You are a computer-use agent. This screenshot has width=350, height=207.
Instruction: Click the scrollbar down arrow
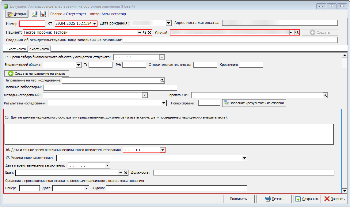(345, 191)
